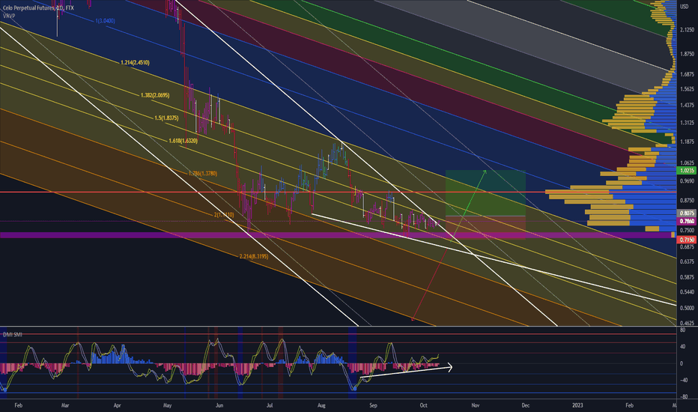Image resolution: width=698 pixels, height=412 pixels.
Task: Select the Feb label at the time axis start
Action: click(x=18, y=405)
